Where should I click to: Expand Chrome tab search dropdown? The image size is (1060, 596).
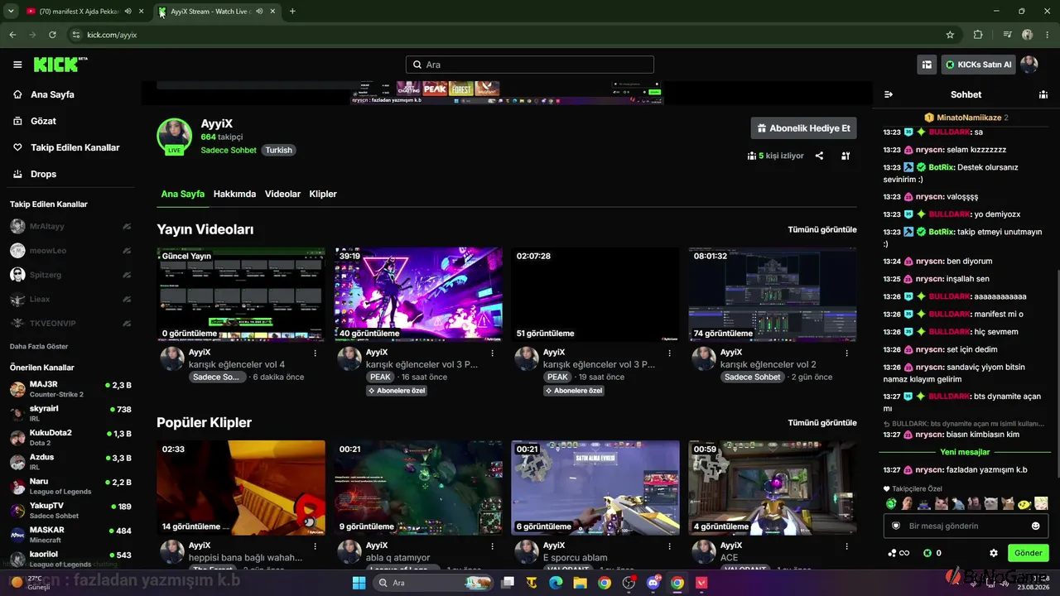(11, 12)
